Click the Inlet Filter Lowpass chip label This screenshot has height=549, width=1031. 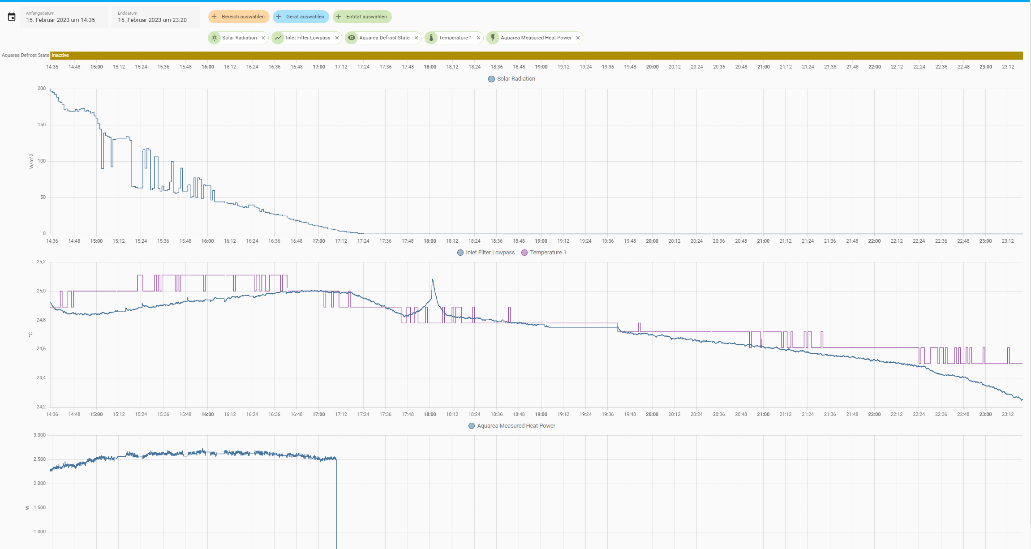click(308, 38)
